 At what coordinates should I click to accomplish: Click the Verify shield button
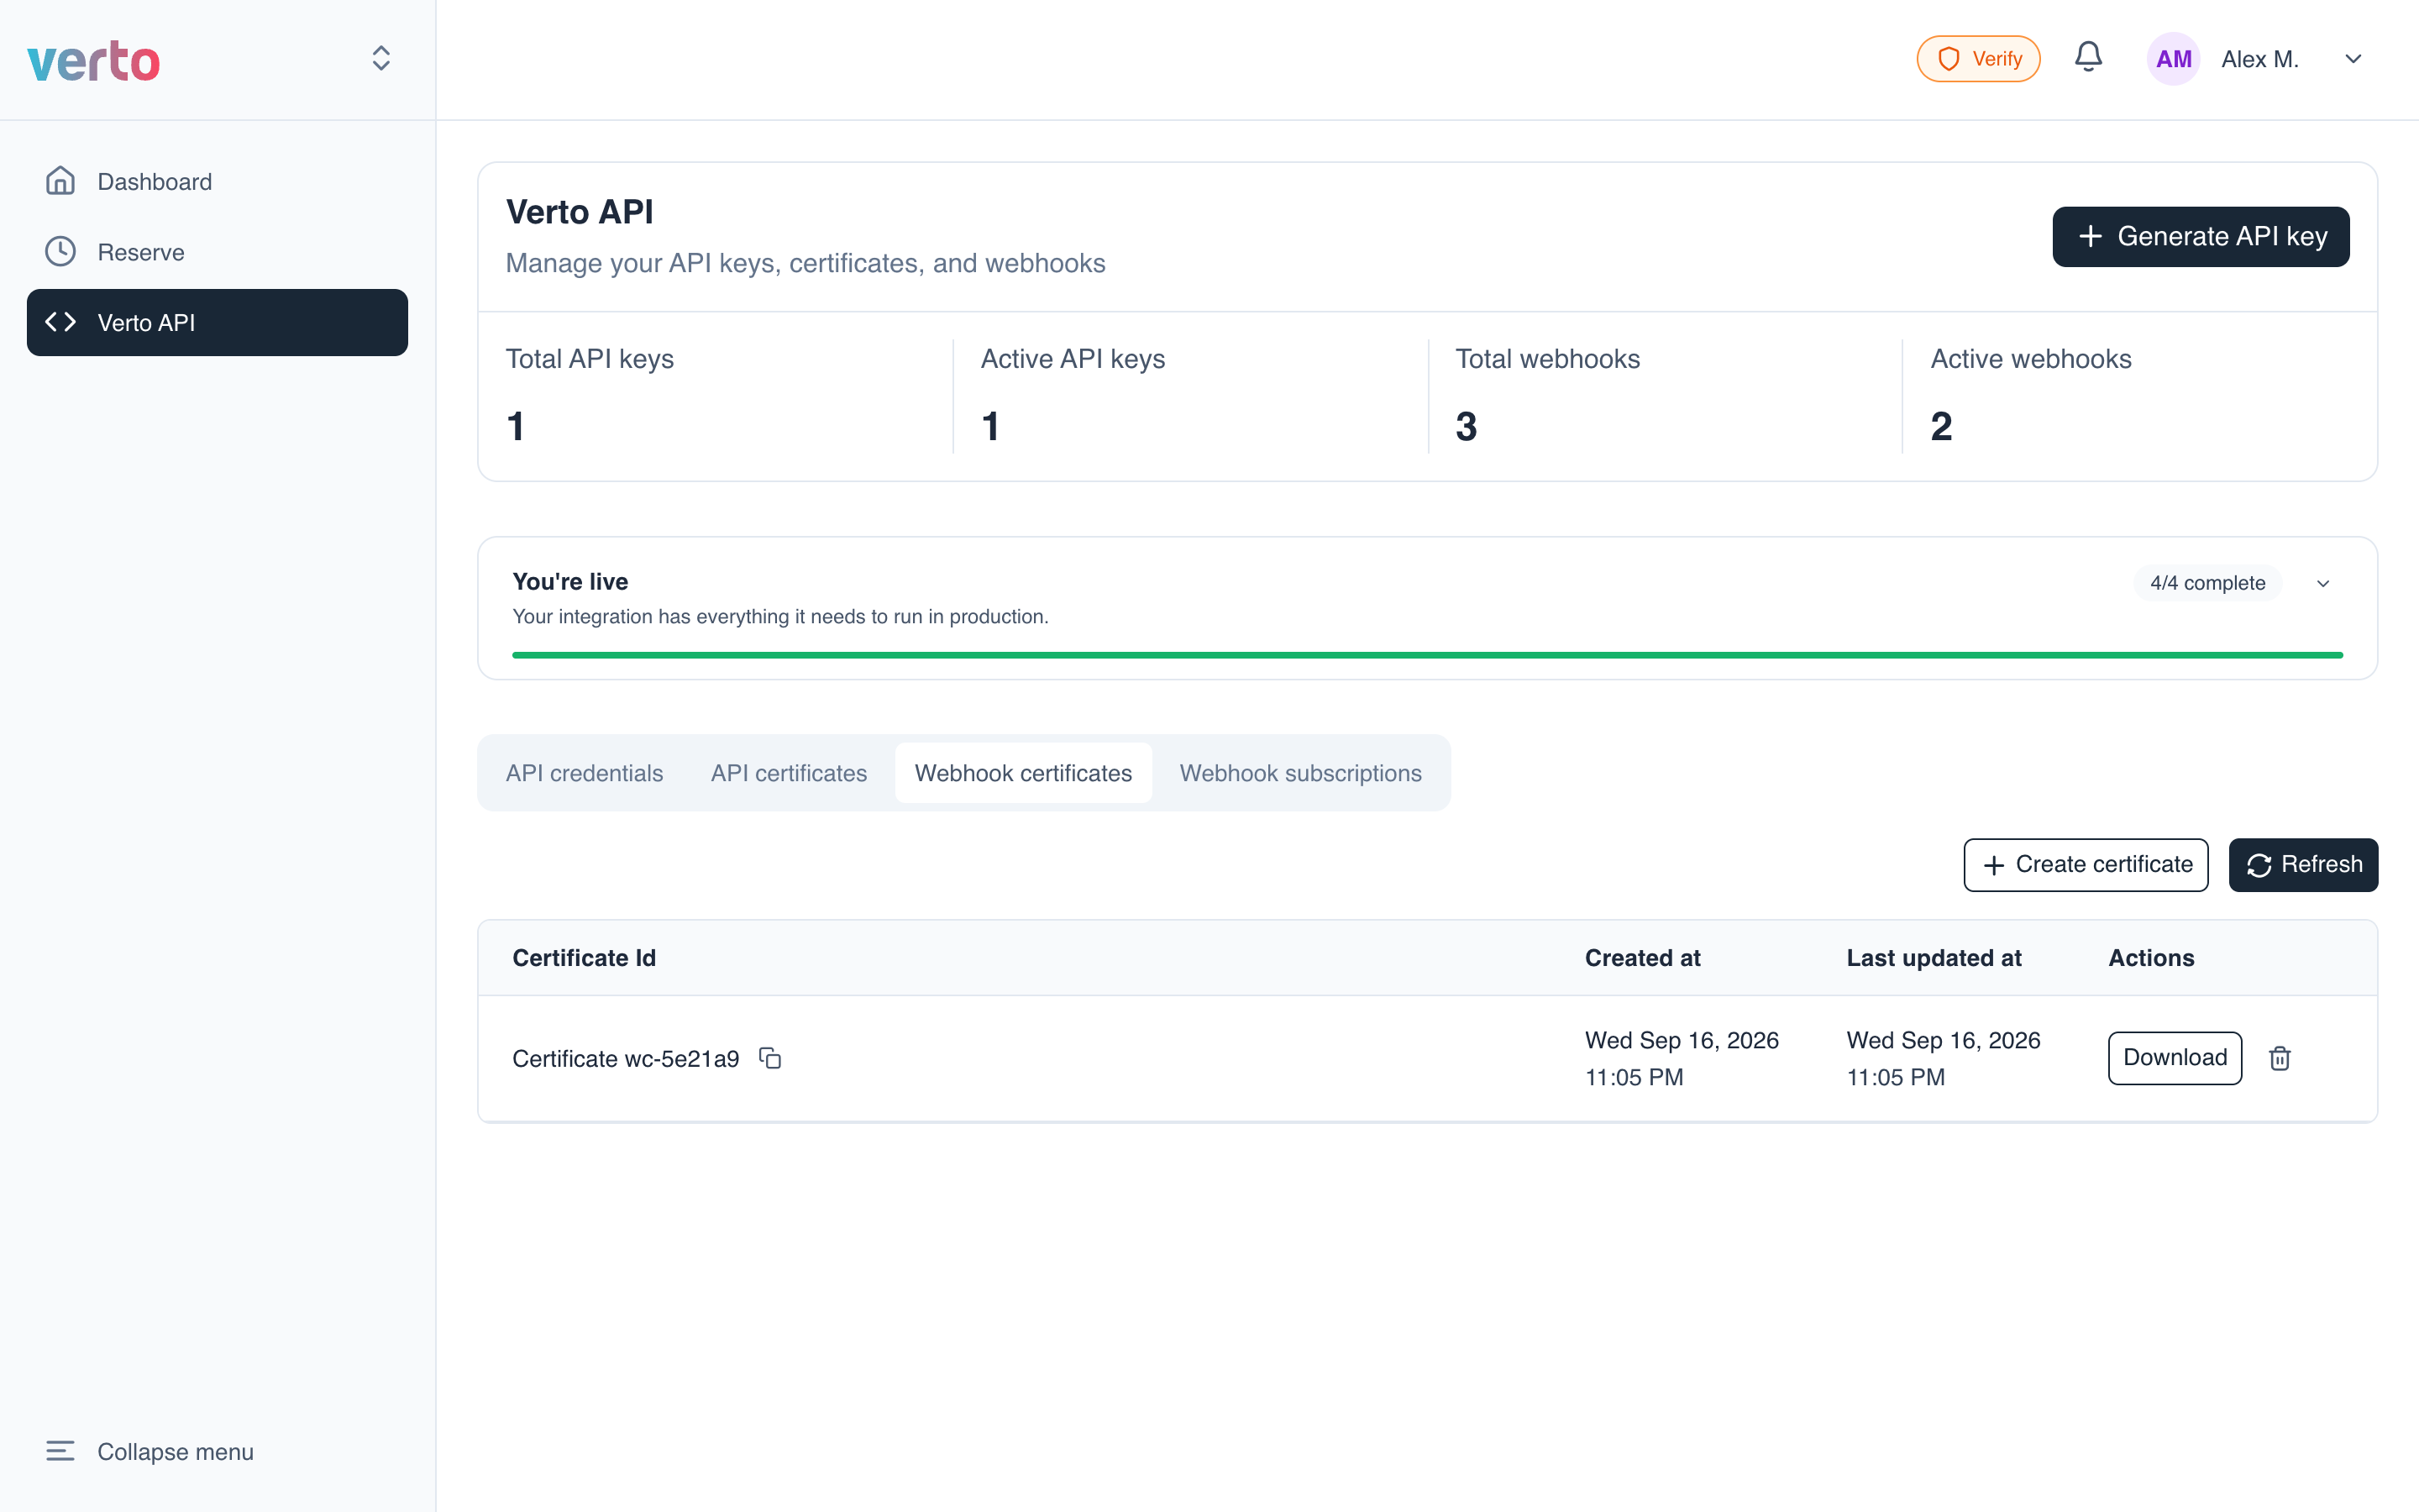(1977, 59)
